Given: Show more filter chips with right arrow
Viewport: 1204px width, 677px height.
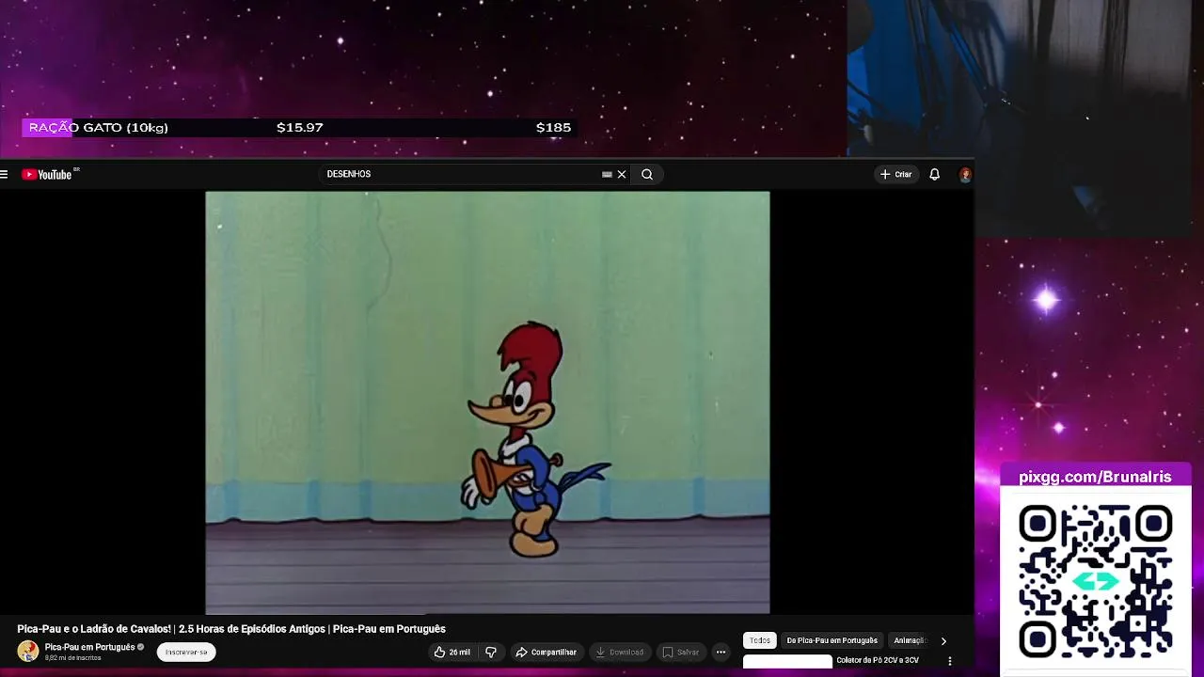Looking at the screenshot, I should (943, 641).
